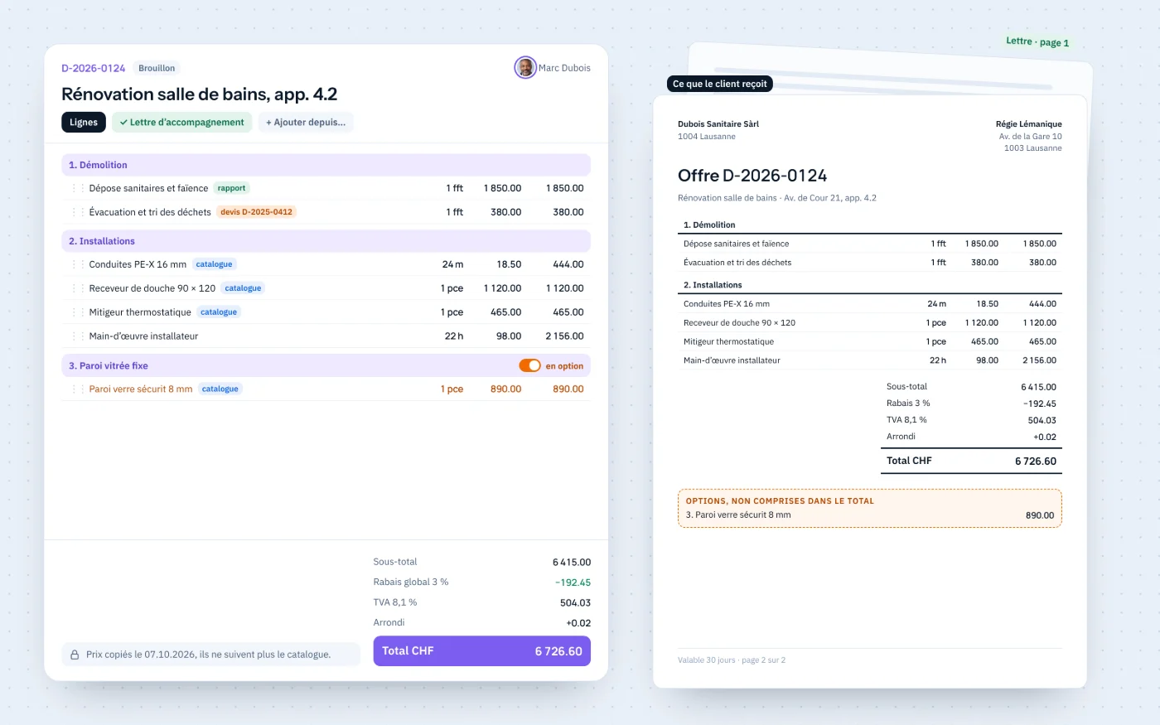Grab the drag handle for Paroi verre sécurit row
Image resolution: width=1160 pixels, height=725 pixels.
tap(79, 389)
